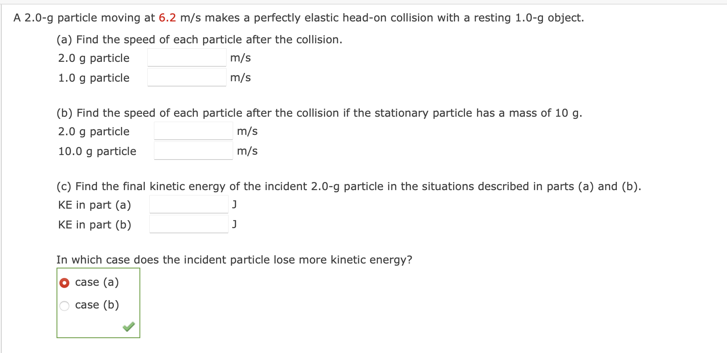727x353 pixels.
Task: Click the green-bordered answer choice box
Action: pos(98,303)
